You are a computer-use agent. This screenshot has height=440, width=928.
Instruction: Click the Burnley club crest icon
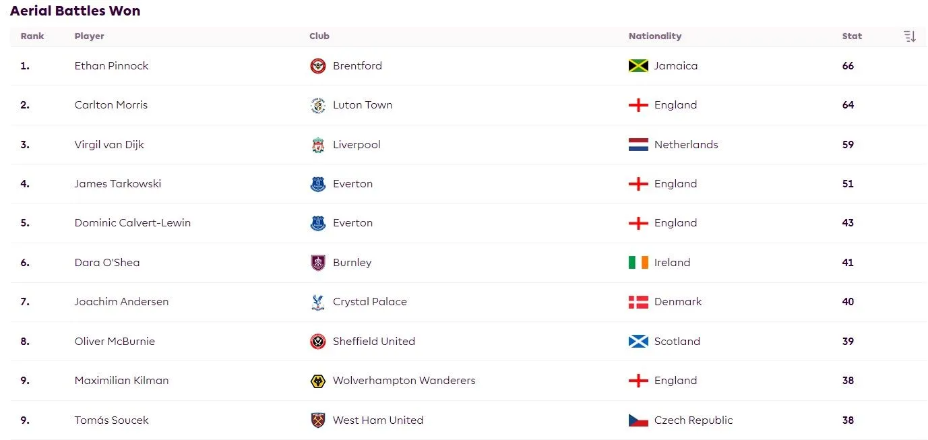(x=317, y=263)
